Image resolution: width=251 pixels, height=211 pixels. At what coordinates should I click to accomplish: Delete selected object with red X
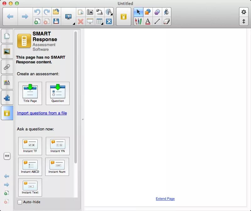click(x=81, y=21)
